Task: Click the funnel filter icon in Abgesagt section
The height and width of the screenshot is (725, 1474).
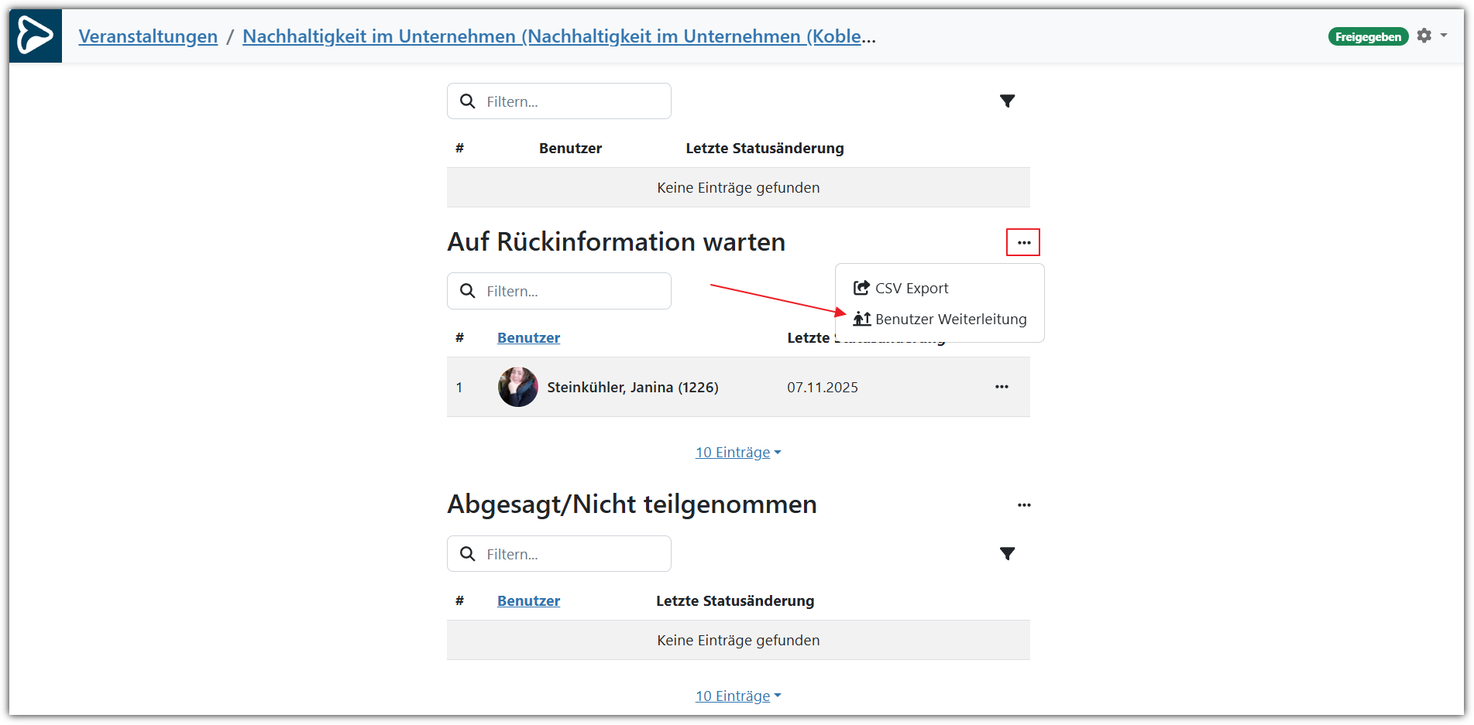Action: point(1007,554)
